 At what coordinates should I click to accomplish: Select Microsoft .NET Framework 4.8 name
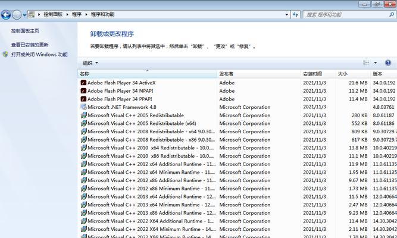coord(122,107)
